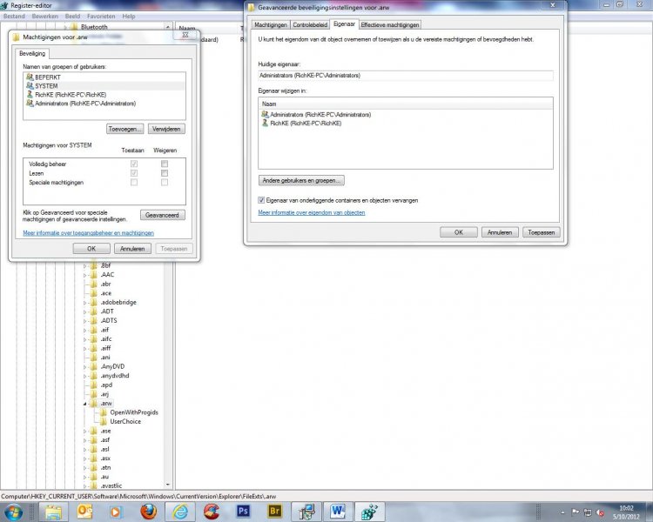Click the Photoshop taskbar icon
This screenshot has height=522, width=653.
(x=243, y=512)
